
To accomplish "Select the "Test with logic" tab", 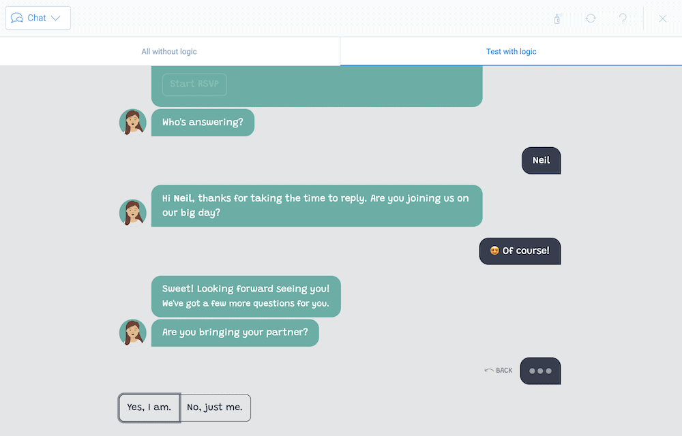I will (511, 51).
